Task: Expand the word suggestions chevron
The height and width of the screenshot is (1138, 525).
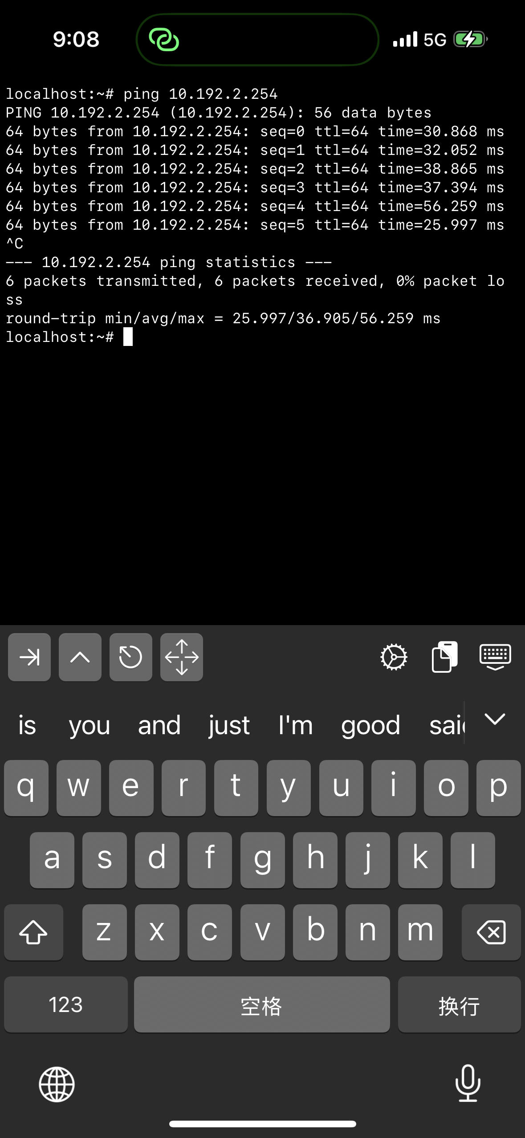Action: [x=495, y=719]
